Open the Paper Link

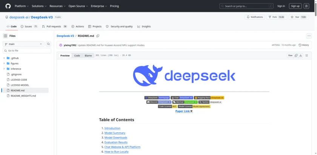click(x=184, y=111)
